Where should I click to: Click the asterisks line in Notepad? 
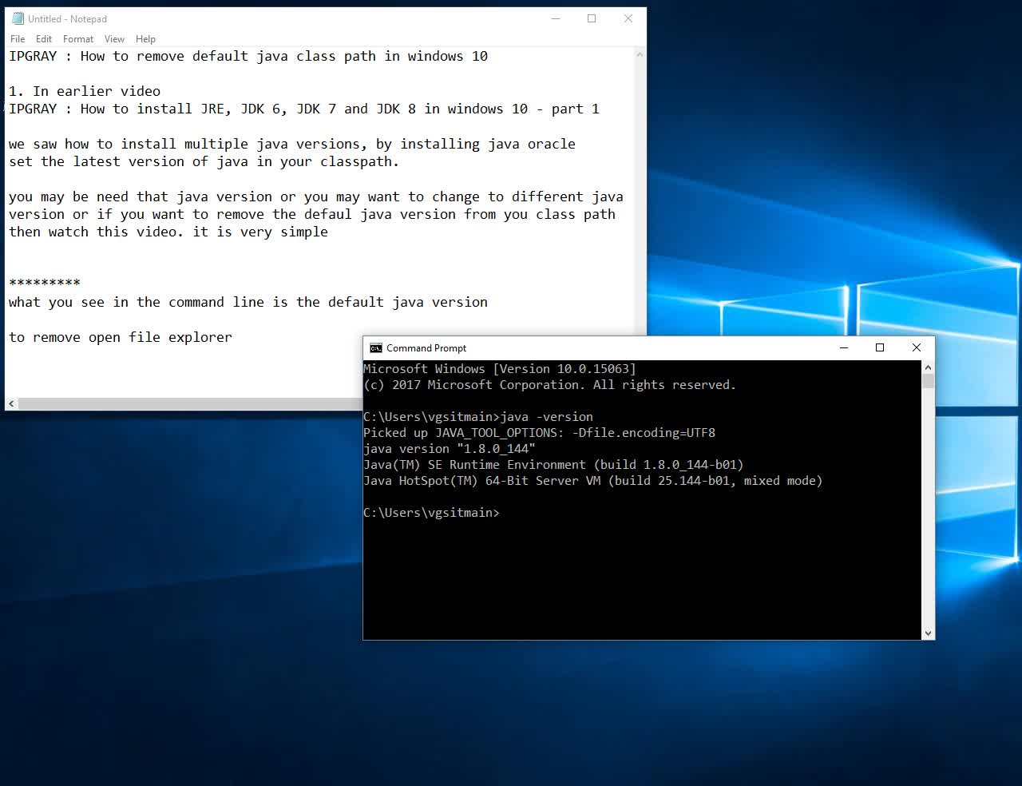(45, 283)
